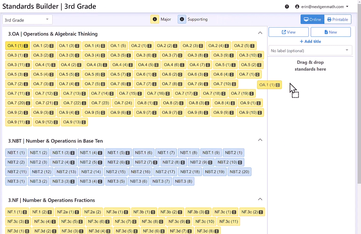
Task: Select the NBT.2 (20) standard chip
Action: (x=239, y=172)
